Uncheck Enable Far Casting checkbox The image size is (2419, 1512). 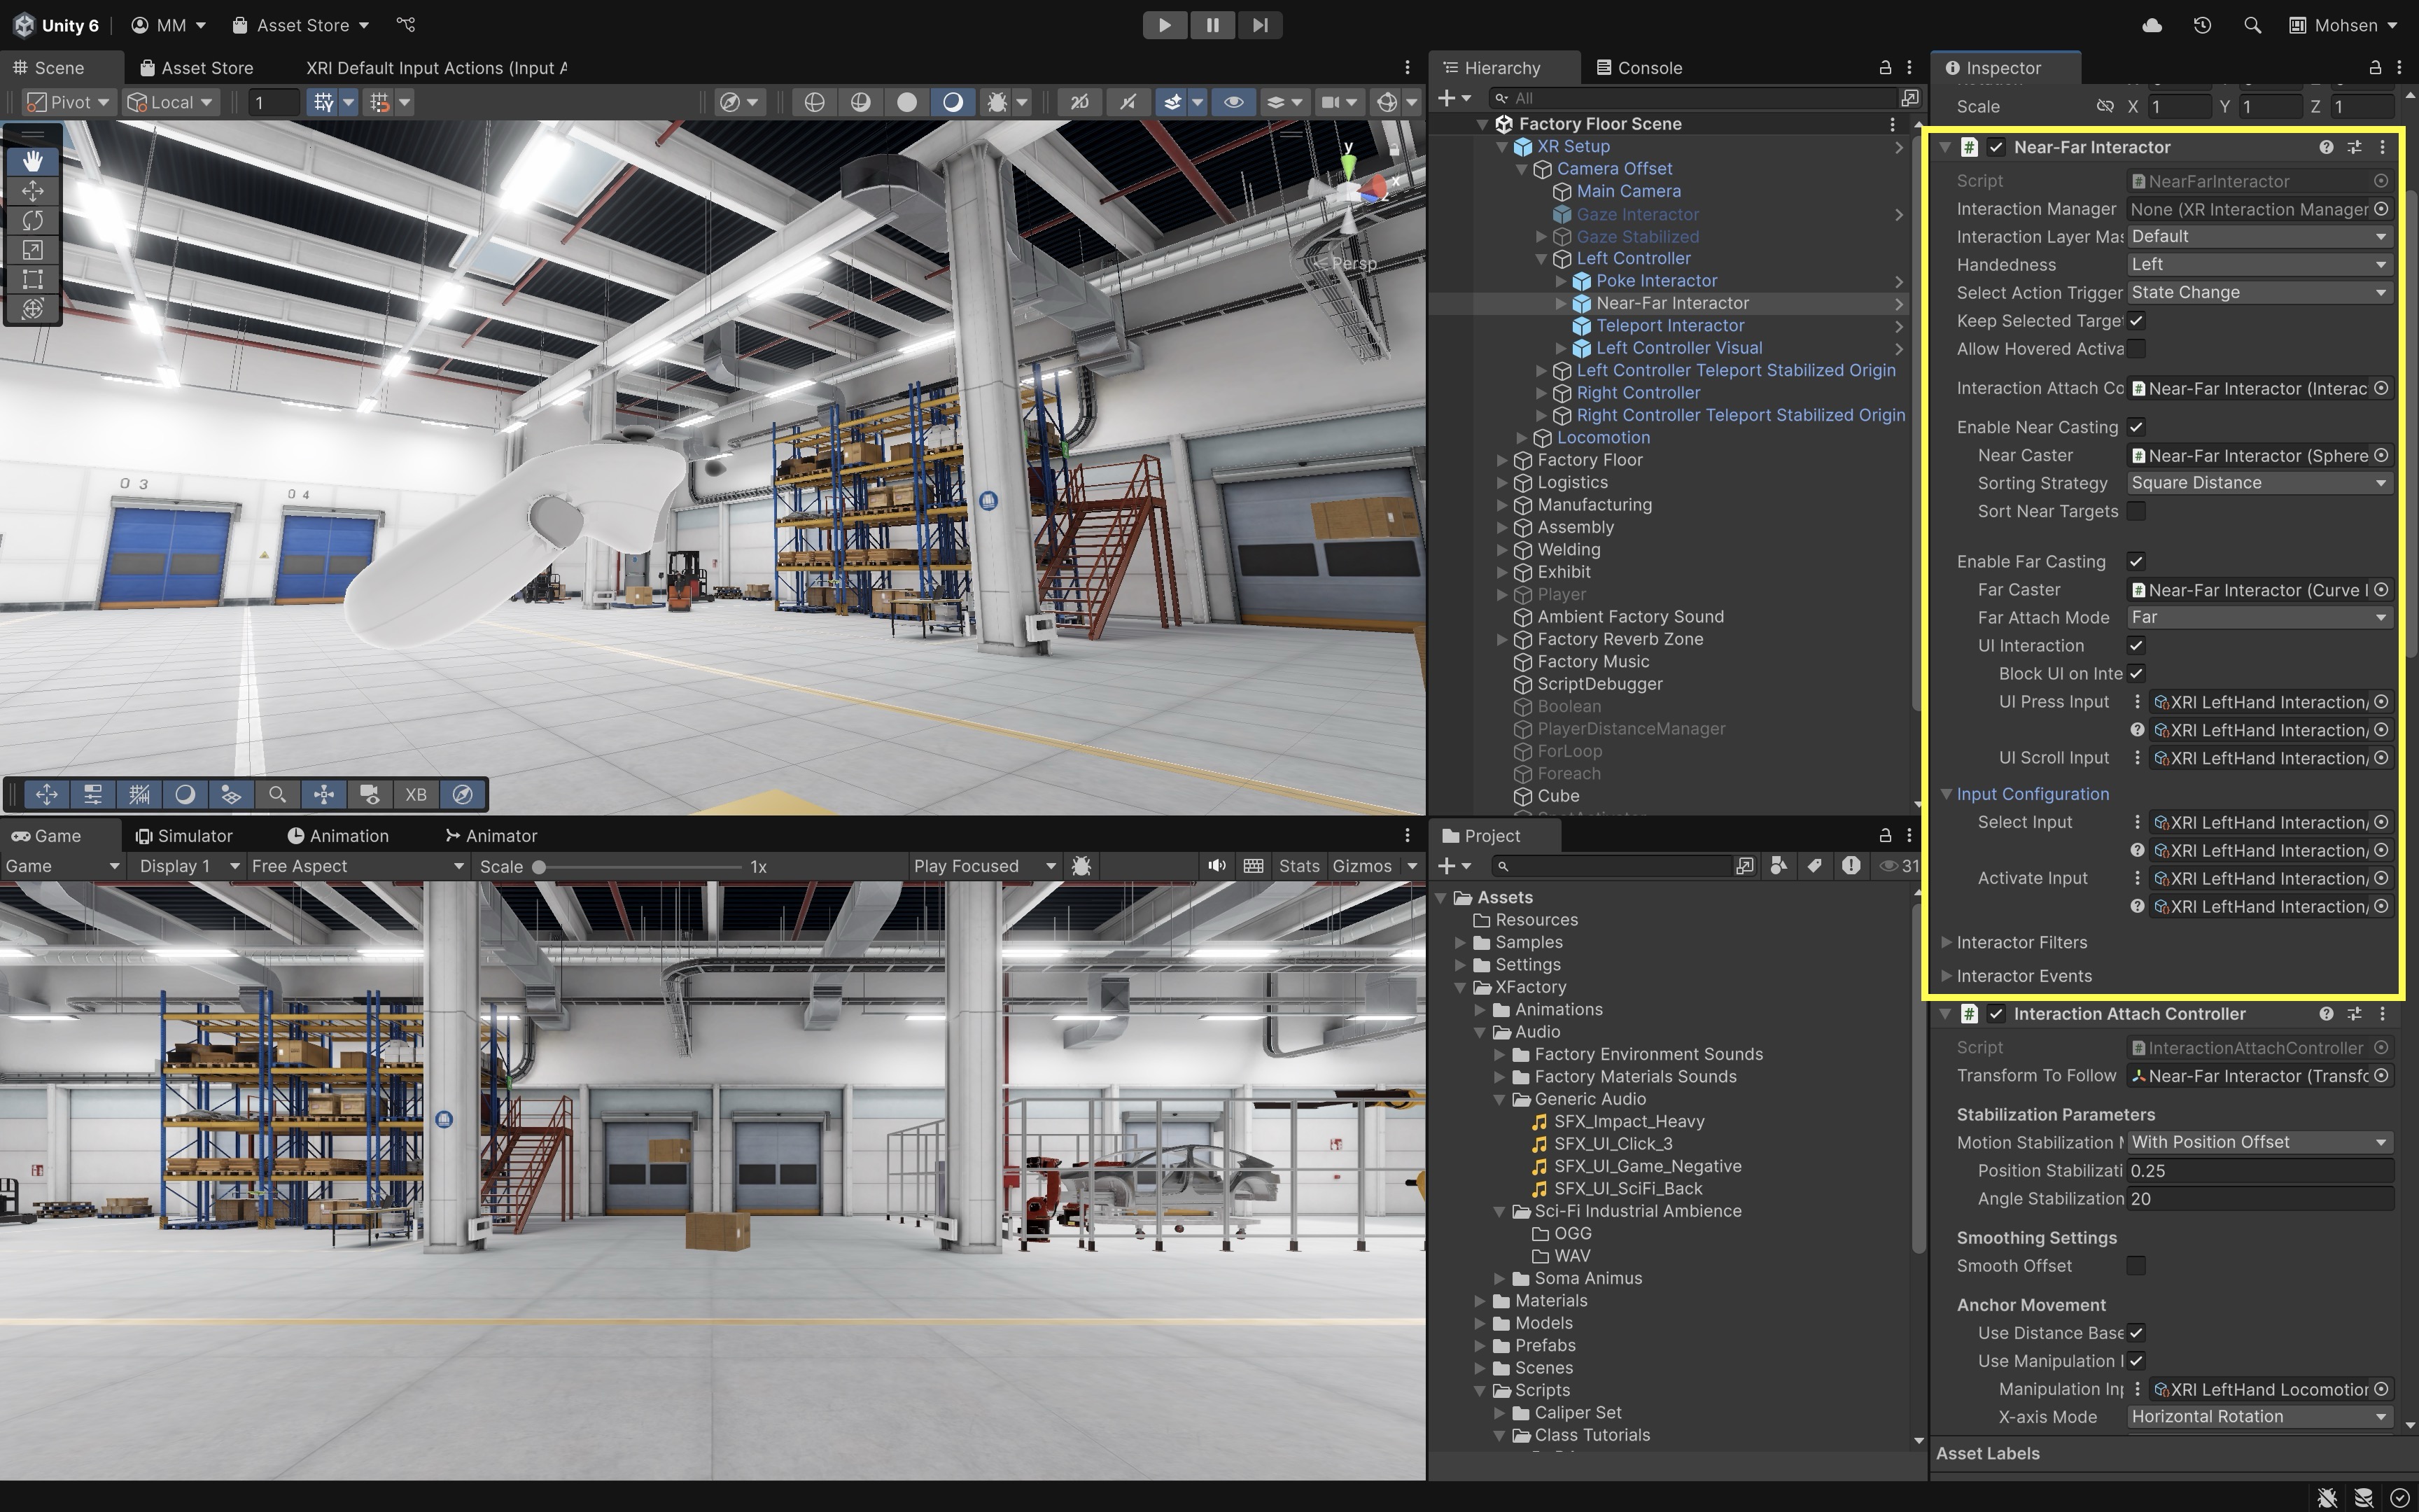pos(2136,562)
